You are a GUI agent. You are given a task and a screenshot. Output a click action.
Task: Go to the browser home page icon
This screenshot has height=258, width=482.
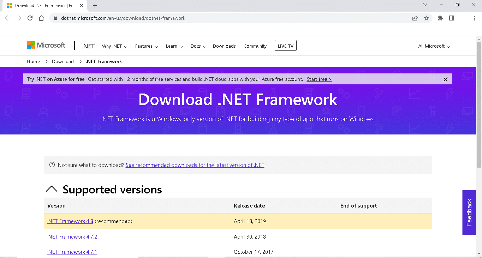tap(41, 18)
